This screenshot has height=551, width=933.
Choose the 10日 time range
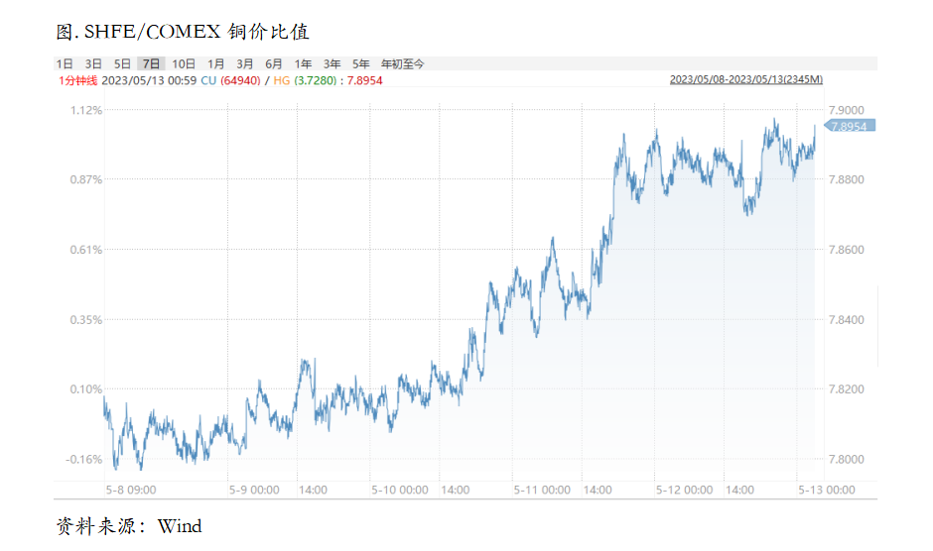(x=184, y=63)
